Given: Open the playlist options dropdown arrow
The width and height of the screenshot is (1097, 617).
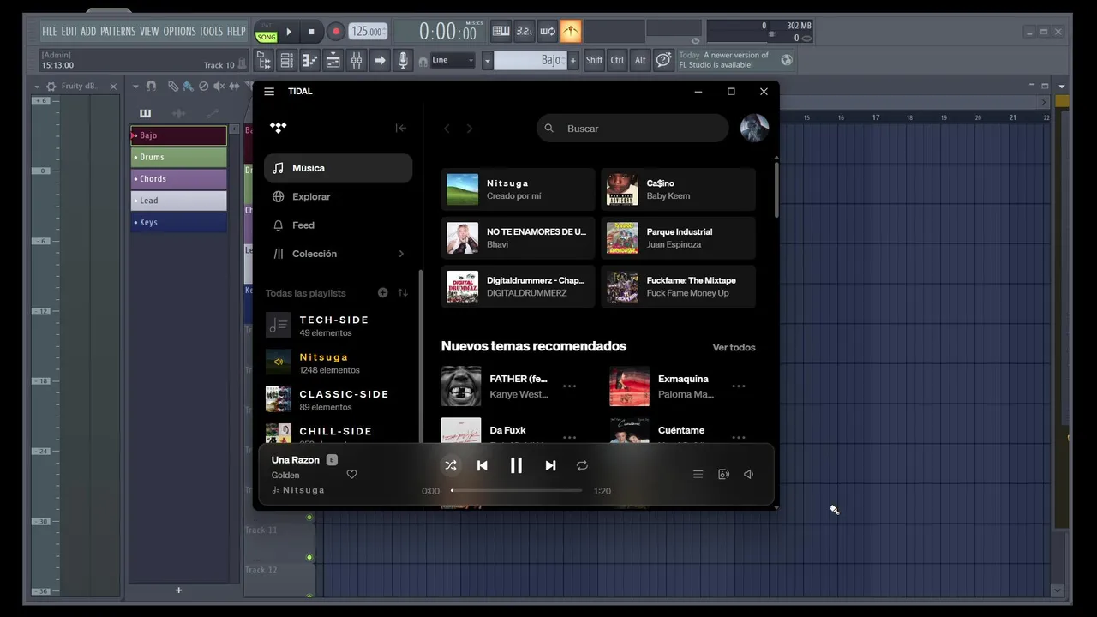Looking at the screenshot, I should pyautogui.click(x=135, y=87).
